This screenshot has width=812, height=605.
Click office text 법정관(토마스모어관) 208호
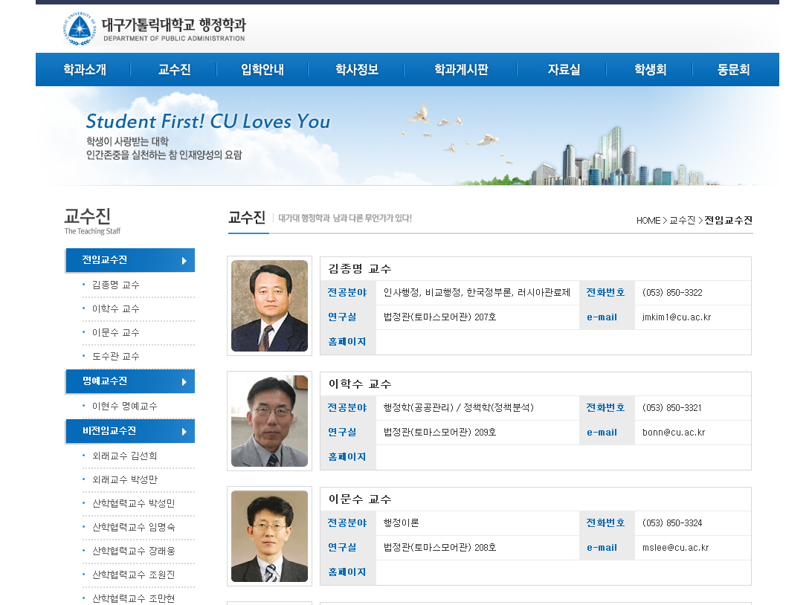pos(439,548)
